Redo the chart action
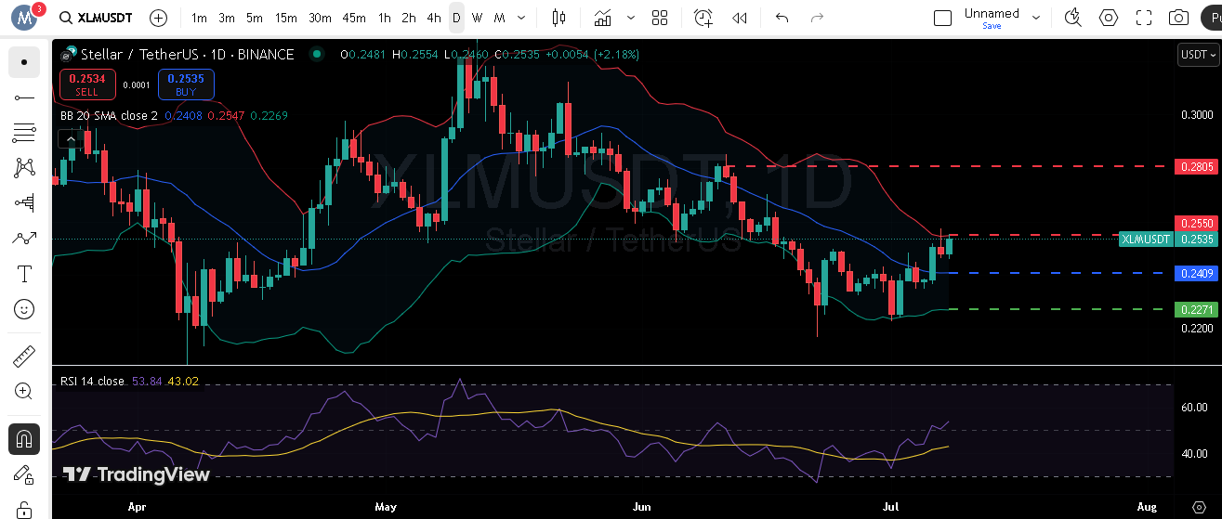The height and width of the screenshot is (519, 1222). [x=817, y=18]
